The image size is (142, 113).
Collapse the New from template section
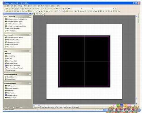click(30, 83)
